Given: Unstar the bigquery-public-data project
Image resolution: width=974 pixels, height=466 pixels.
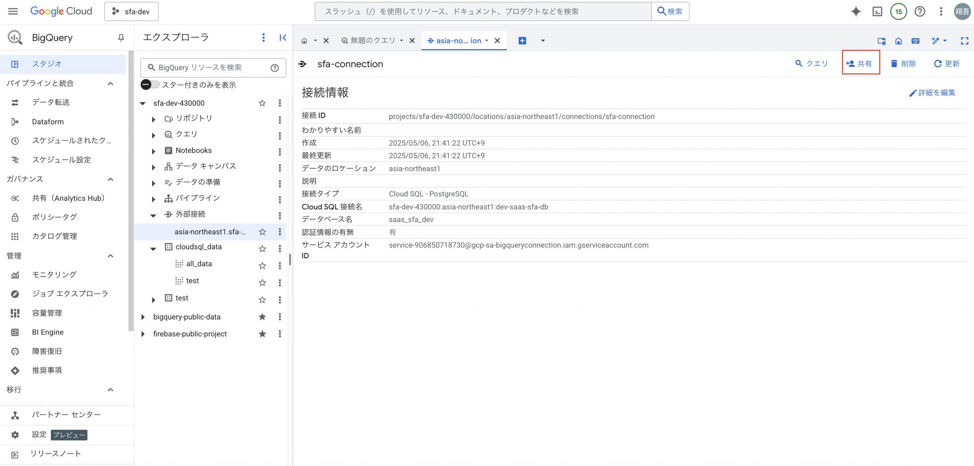Looking at the screenshot, I should point(262,317).
